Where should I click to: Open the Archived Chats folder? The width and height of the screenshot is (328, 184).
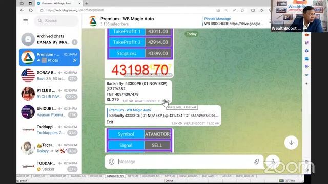(49, 39)
